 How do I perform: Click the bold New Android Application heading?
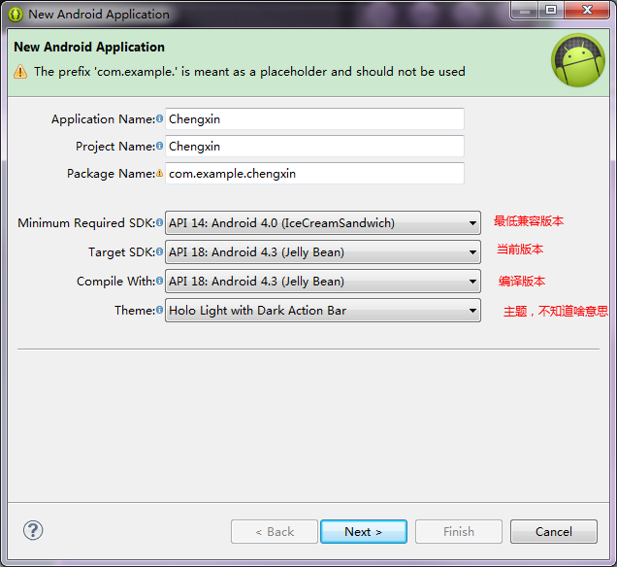tap(89, 47)
